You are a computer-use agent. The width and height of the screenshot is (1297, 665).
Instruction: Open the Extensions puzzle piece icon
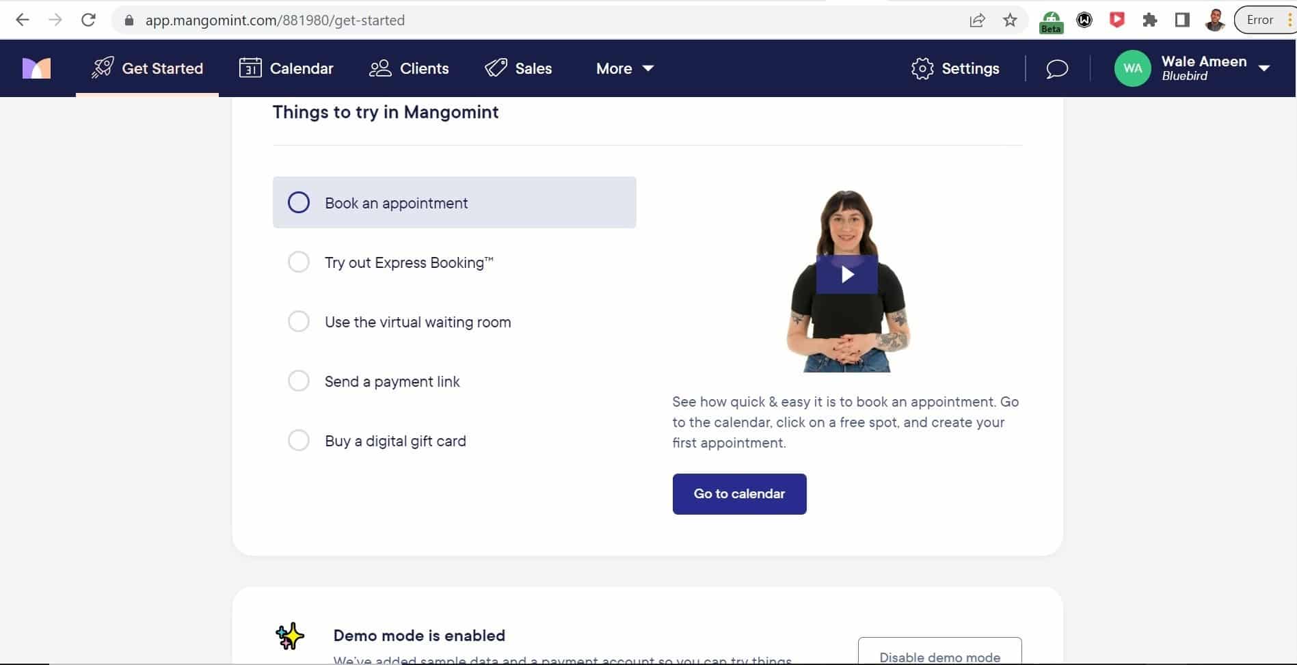pyautogui.click(x=1149, y=20)
